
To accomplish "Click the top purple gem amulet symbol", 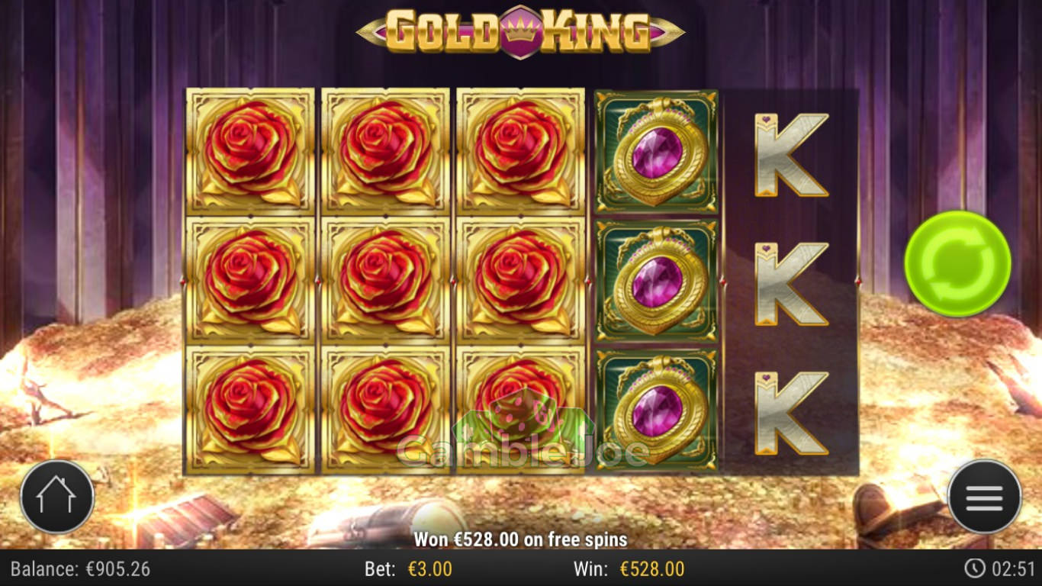I will (x=656, y=152).
